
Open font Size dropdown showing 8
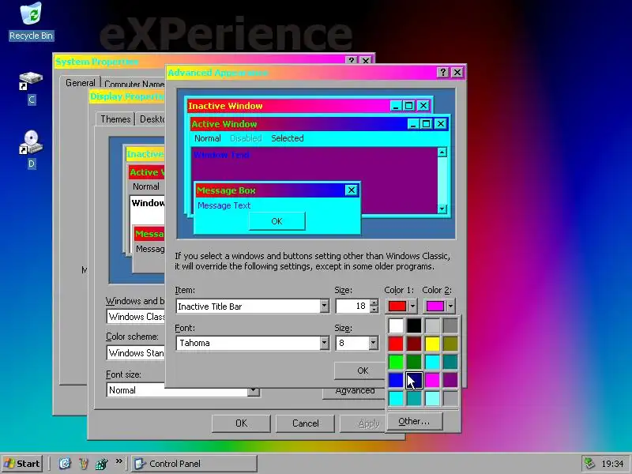pyautogui.click(x=373, y=343)
